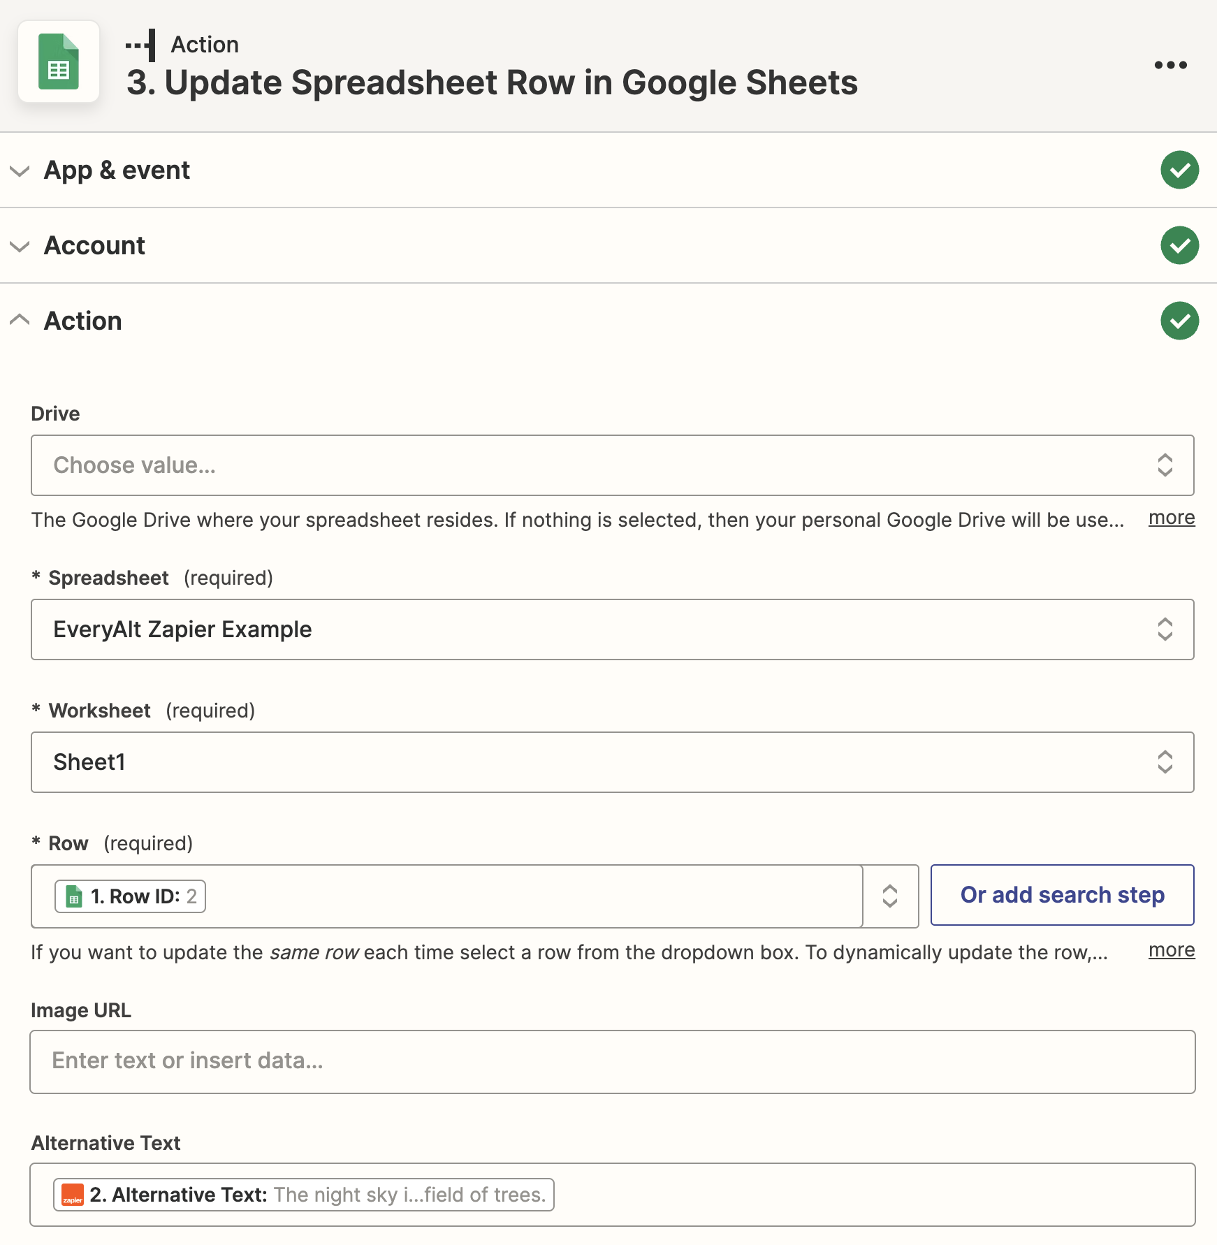Screen dimensions: 1217x1245
Task: Click the Google Sheets app icon
Action: click(x=59, y=61)
